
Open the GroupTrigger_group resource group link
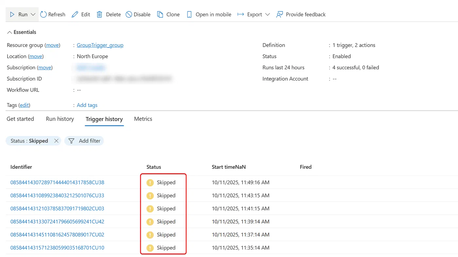click(x=100, y=45)
